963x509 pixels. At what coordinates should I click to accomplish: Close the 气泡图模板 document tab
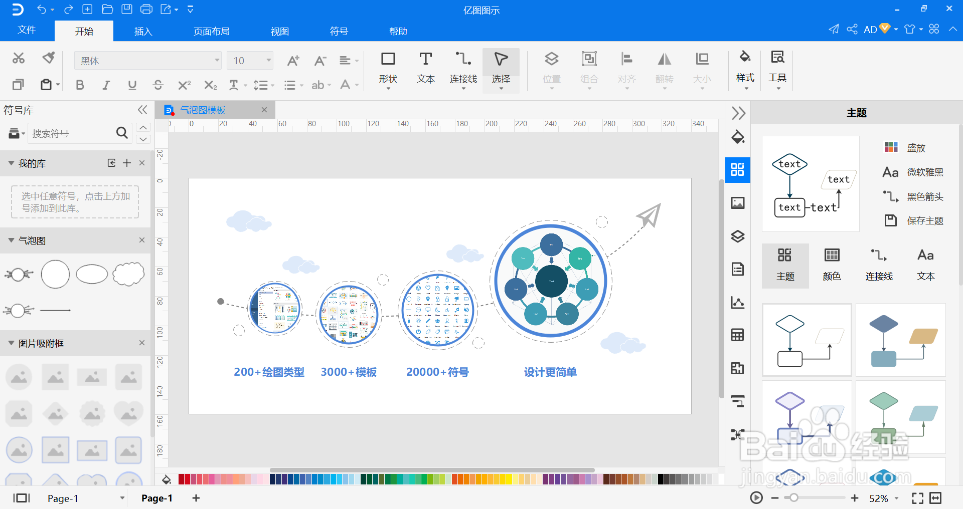coord(264,110)
